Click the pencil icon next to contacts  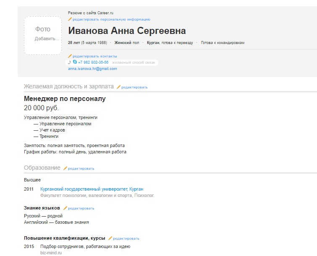pyautogui.click(x=70, y=56)
